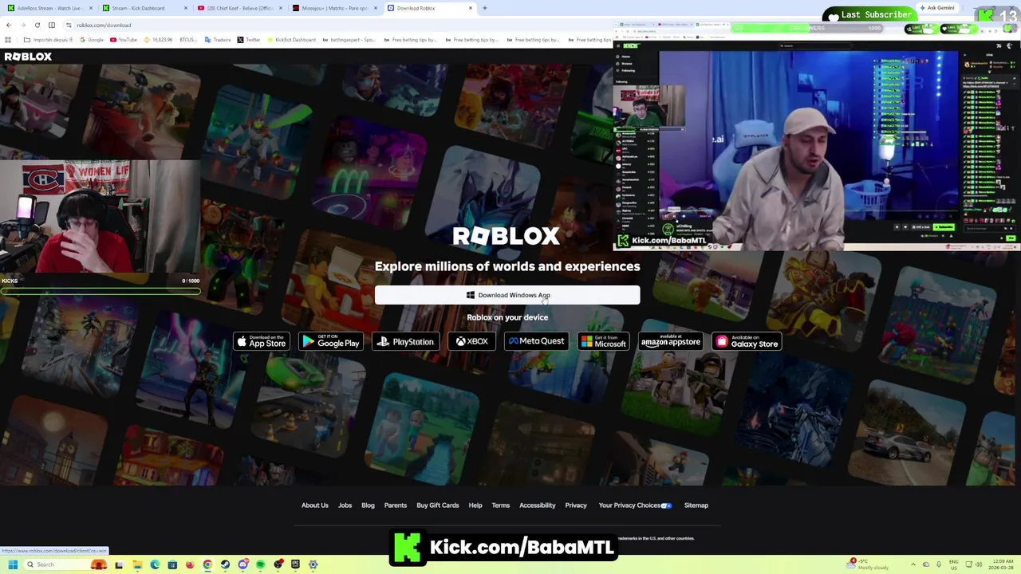Open the App Store download badge
The width and height of the screenshot is (1021, 574).
click(x=262, y=342)
